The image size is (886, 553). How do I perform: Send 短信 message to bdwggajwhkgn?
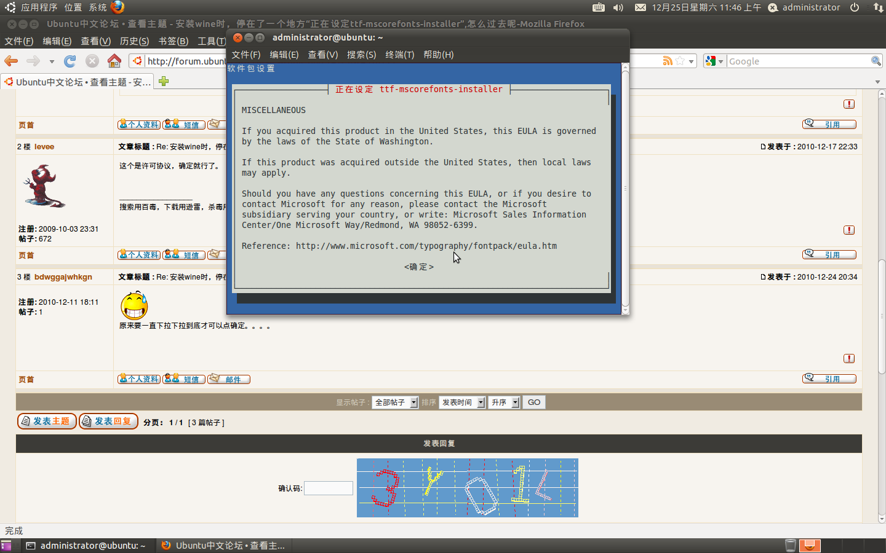(x=184, y=379)
